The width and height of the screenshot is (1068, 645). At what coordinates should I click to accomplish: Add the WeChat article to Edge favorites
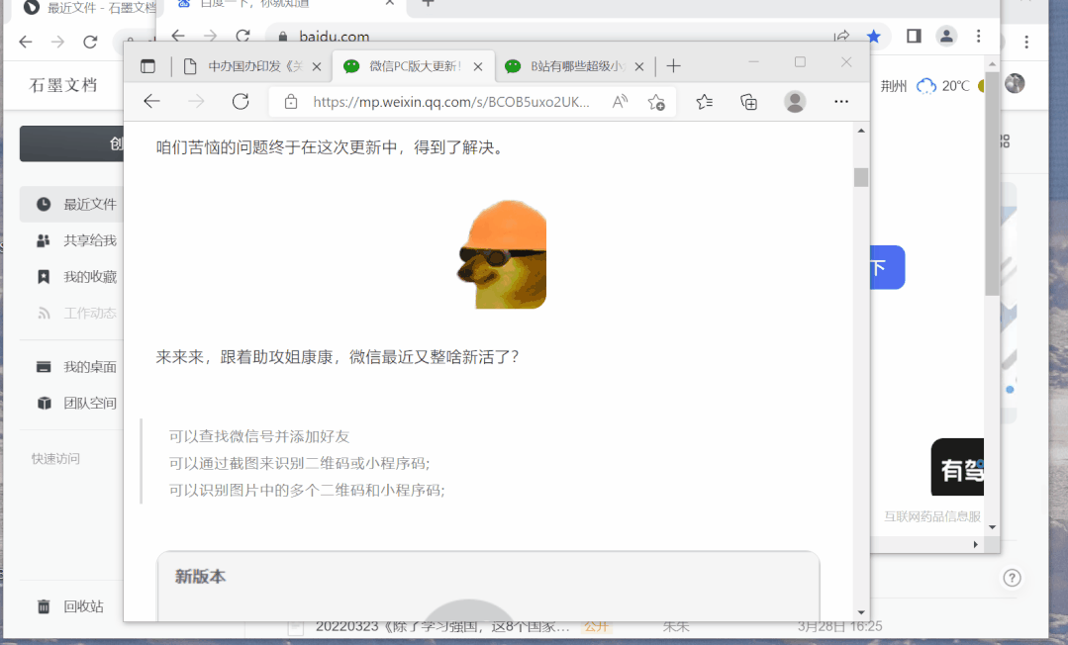point(657,102)
